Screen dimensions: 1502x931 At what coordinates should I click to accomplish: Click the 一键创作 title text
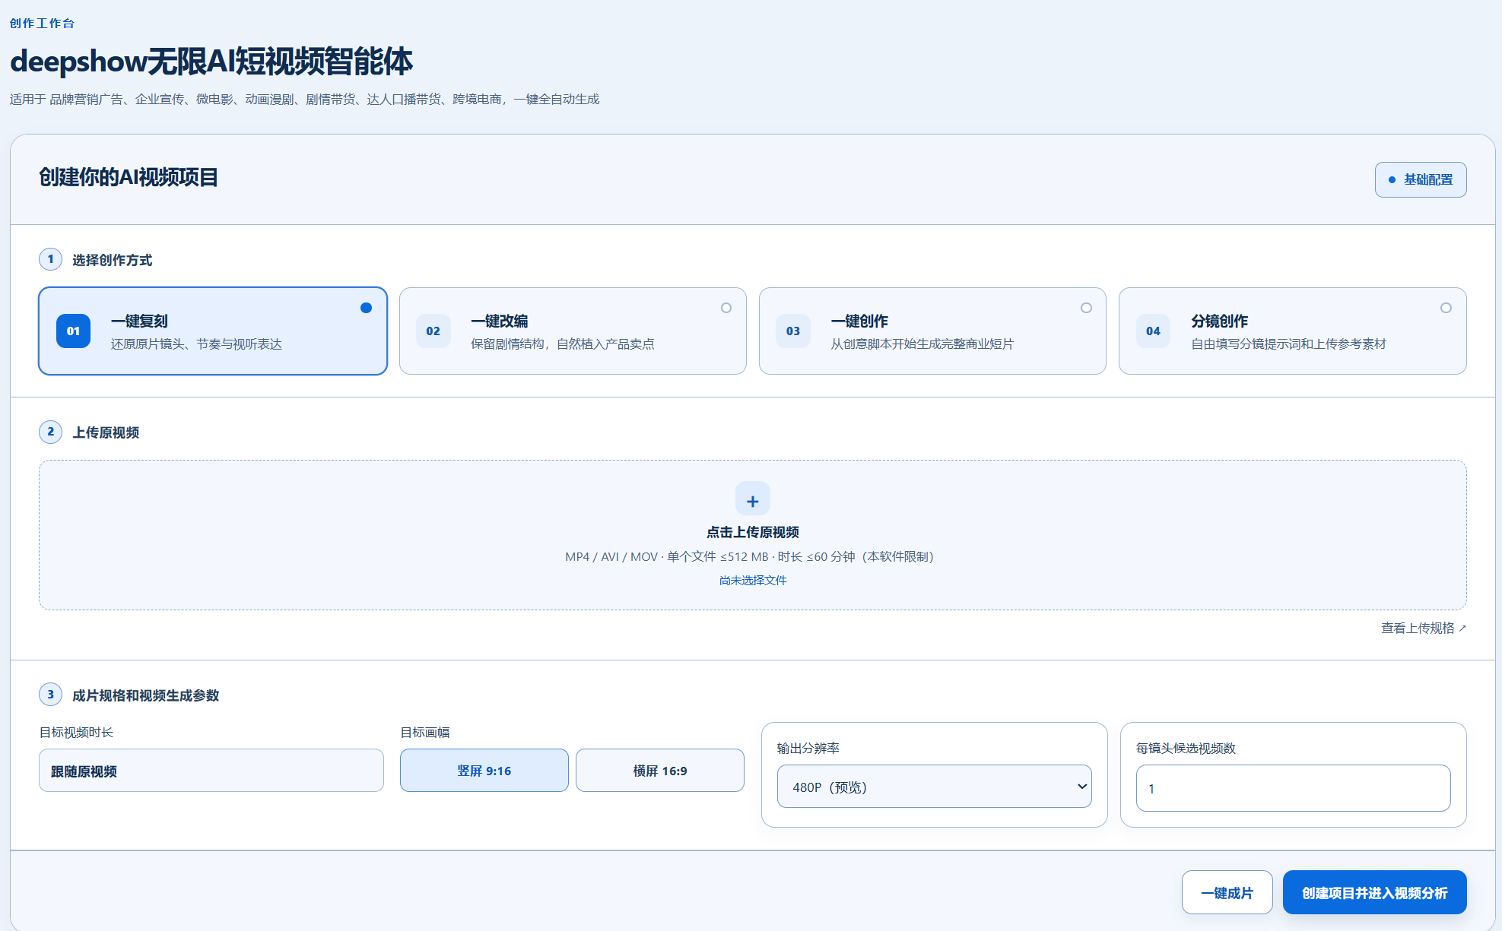click(x=859, y=321)
